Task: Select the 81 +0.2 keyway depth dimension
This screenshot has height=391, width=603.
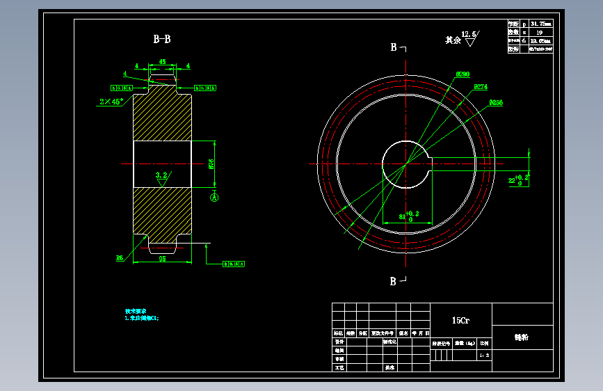Action: click(409, 216)
